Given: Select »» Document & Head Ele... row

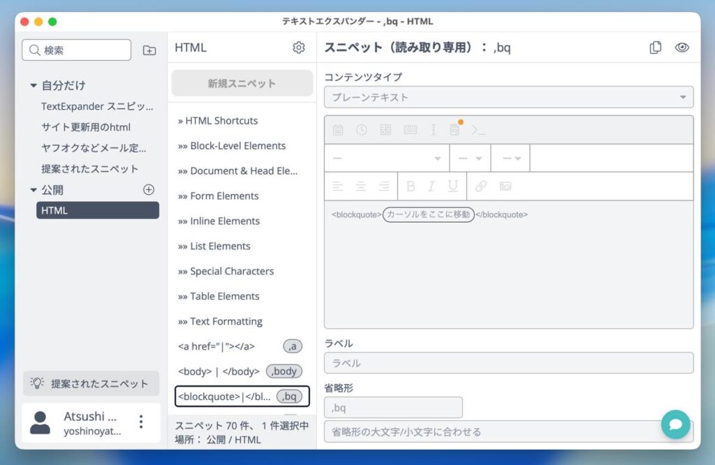Looking at the screenshot, I should click(x=242, y=170).
